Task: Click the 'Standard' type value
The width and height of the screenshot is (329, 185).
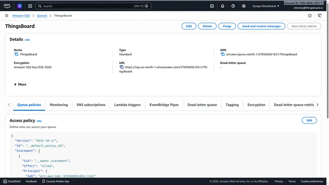Action: click(125, 54)
